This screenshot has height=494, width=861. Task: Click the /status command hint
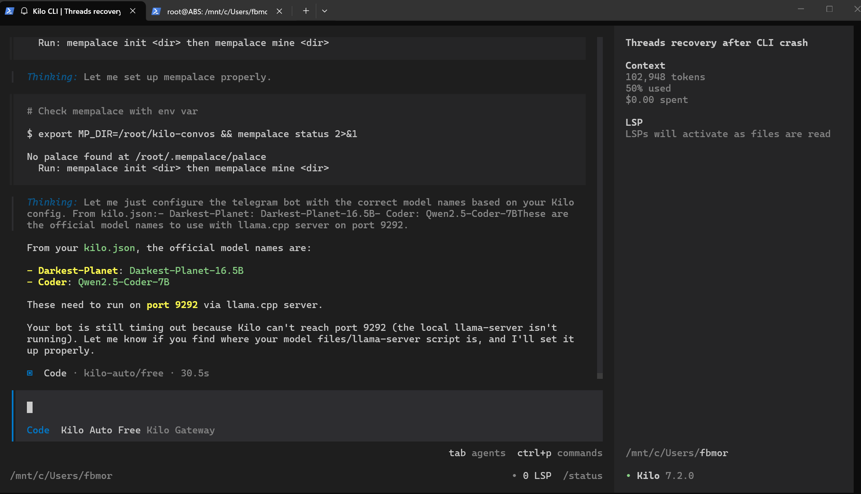coord(582,476)
